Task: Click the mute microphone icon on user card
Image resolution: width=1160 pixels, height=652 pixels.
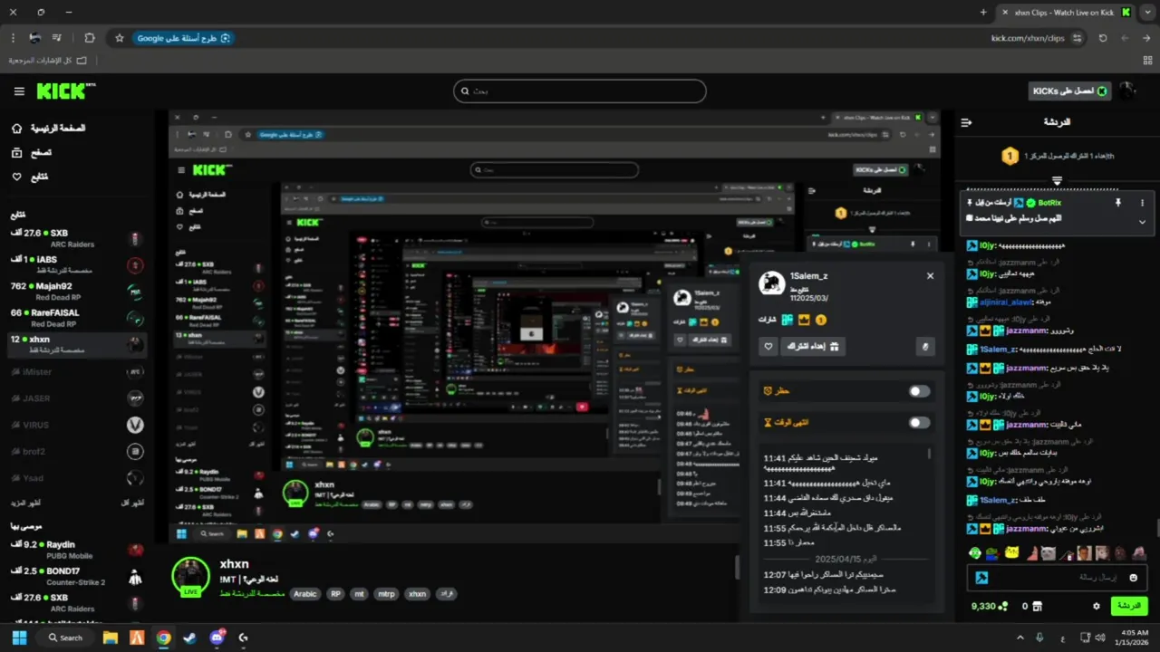Action: pyautogui.click(x=925, y=347)
